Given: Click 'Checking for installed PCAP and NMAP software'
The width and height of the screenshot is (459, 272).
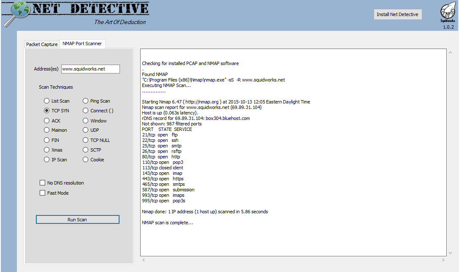Looking at the screenshot, I should click(x=190, y=63).
